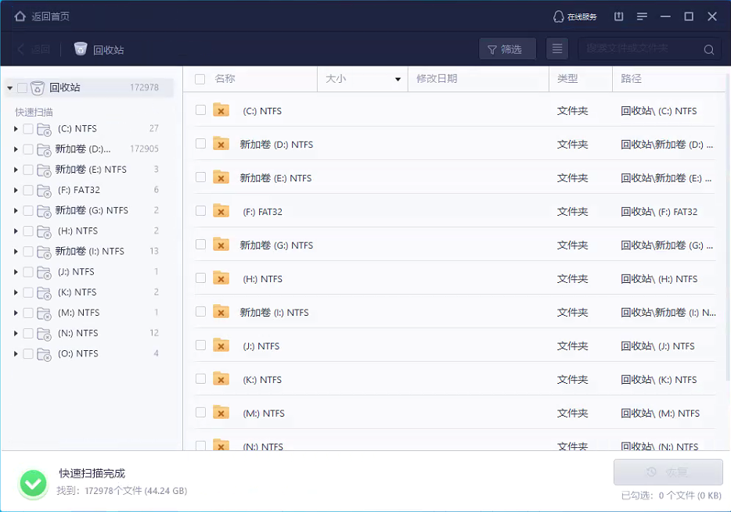Click the search magnifier icon

coord(708,49)
